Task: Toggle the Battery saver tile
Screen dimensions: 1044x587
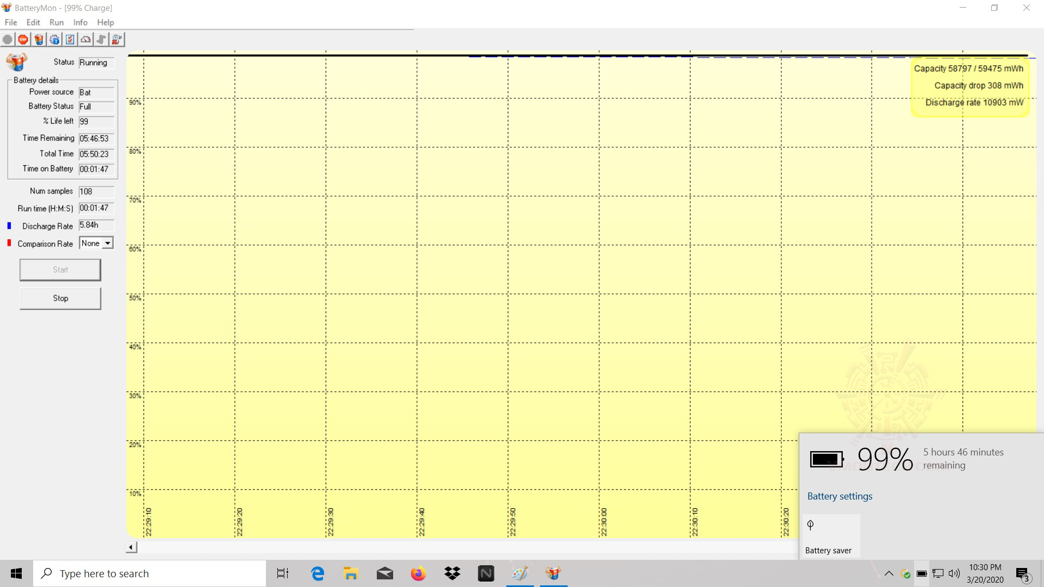Action: [831, 536]
